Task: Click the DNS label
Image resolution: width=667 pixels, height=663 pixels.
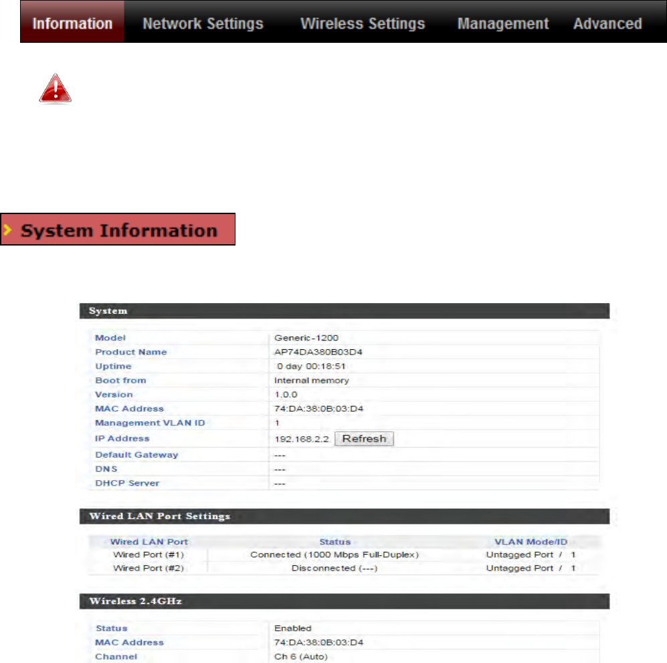Action: point(106,469)
